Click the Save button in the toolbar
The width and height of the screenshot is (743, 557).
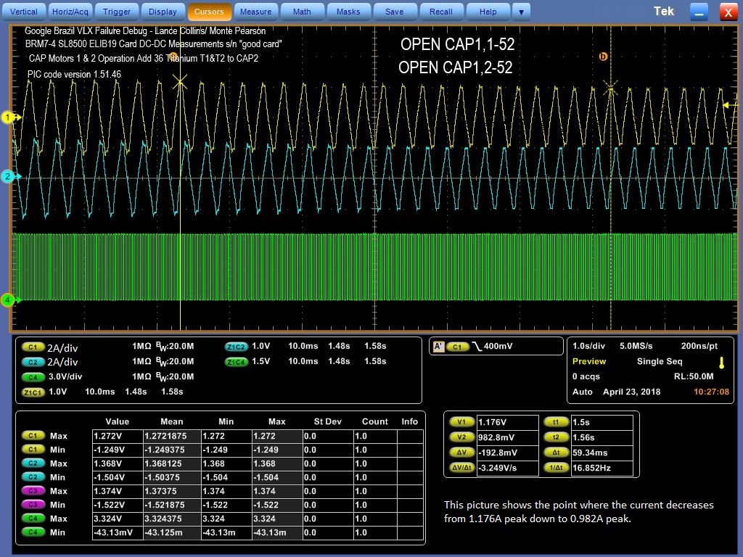tap(395, 12)
